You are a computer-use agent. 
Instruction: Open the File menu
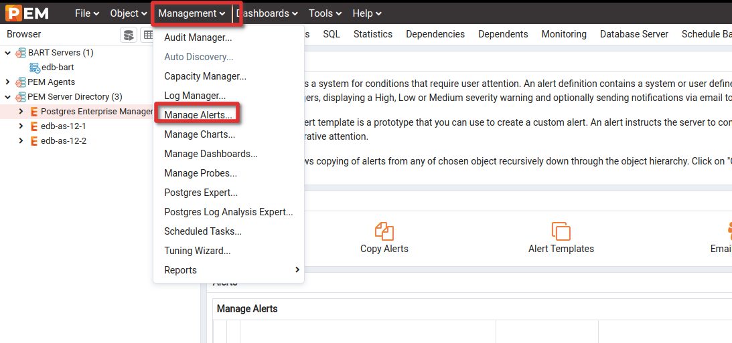(x=87, y=13)
